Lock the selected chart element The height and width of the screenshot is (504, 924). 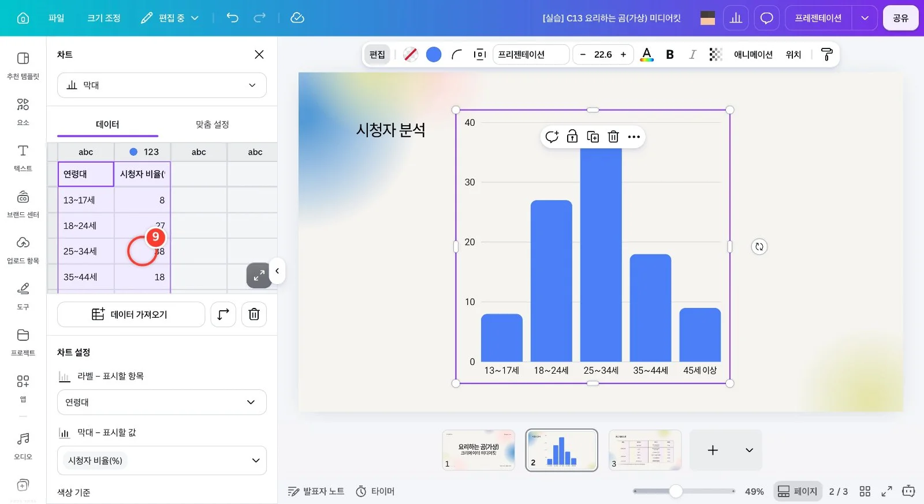pos(572,137)
